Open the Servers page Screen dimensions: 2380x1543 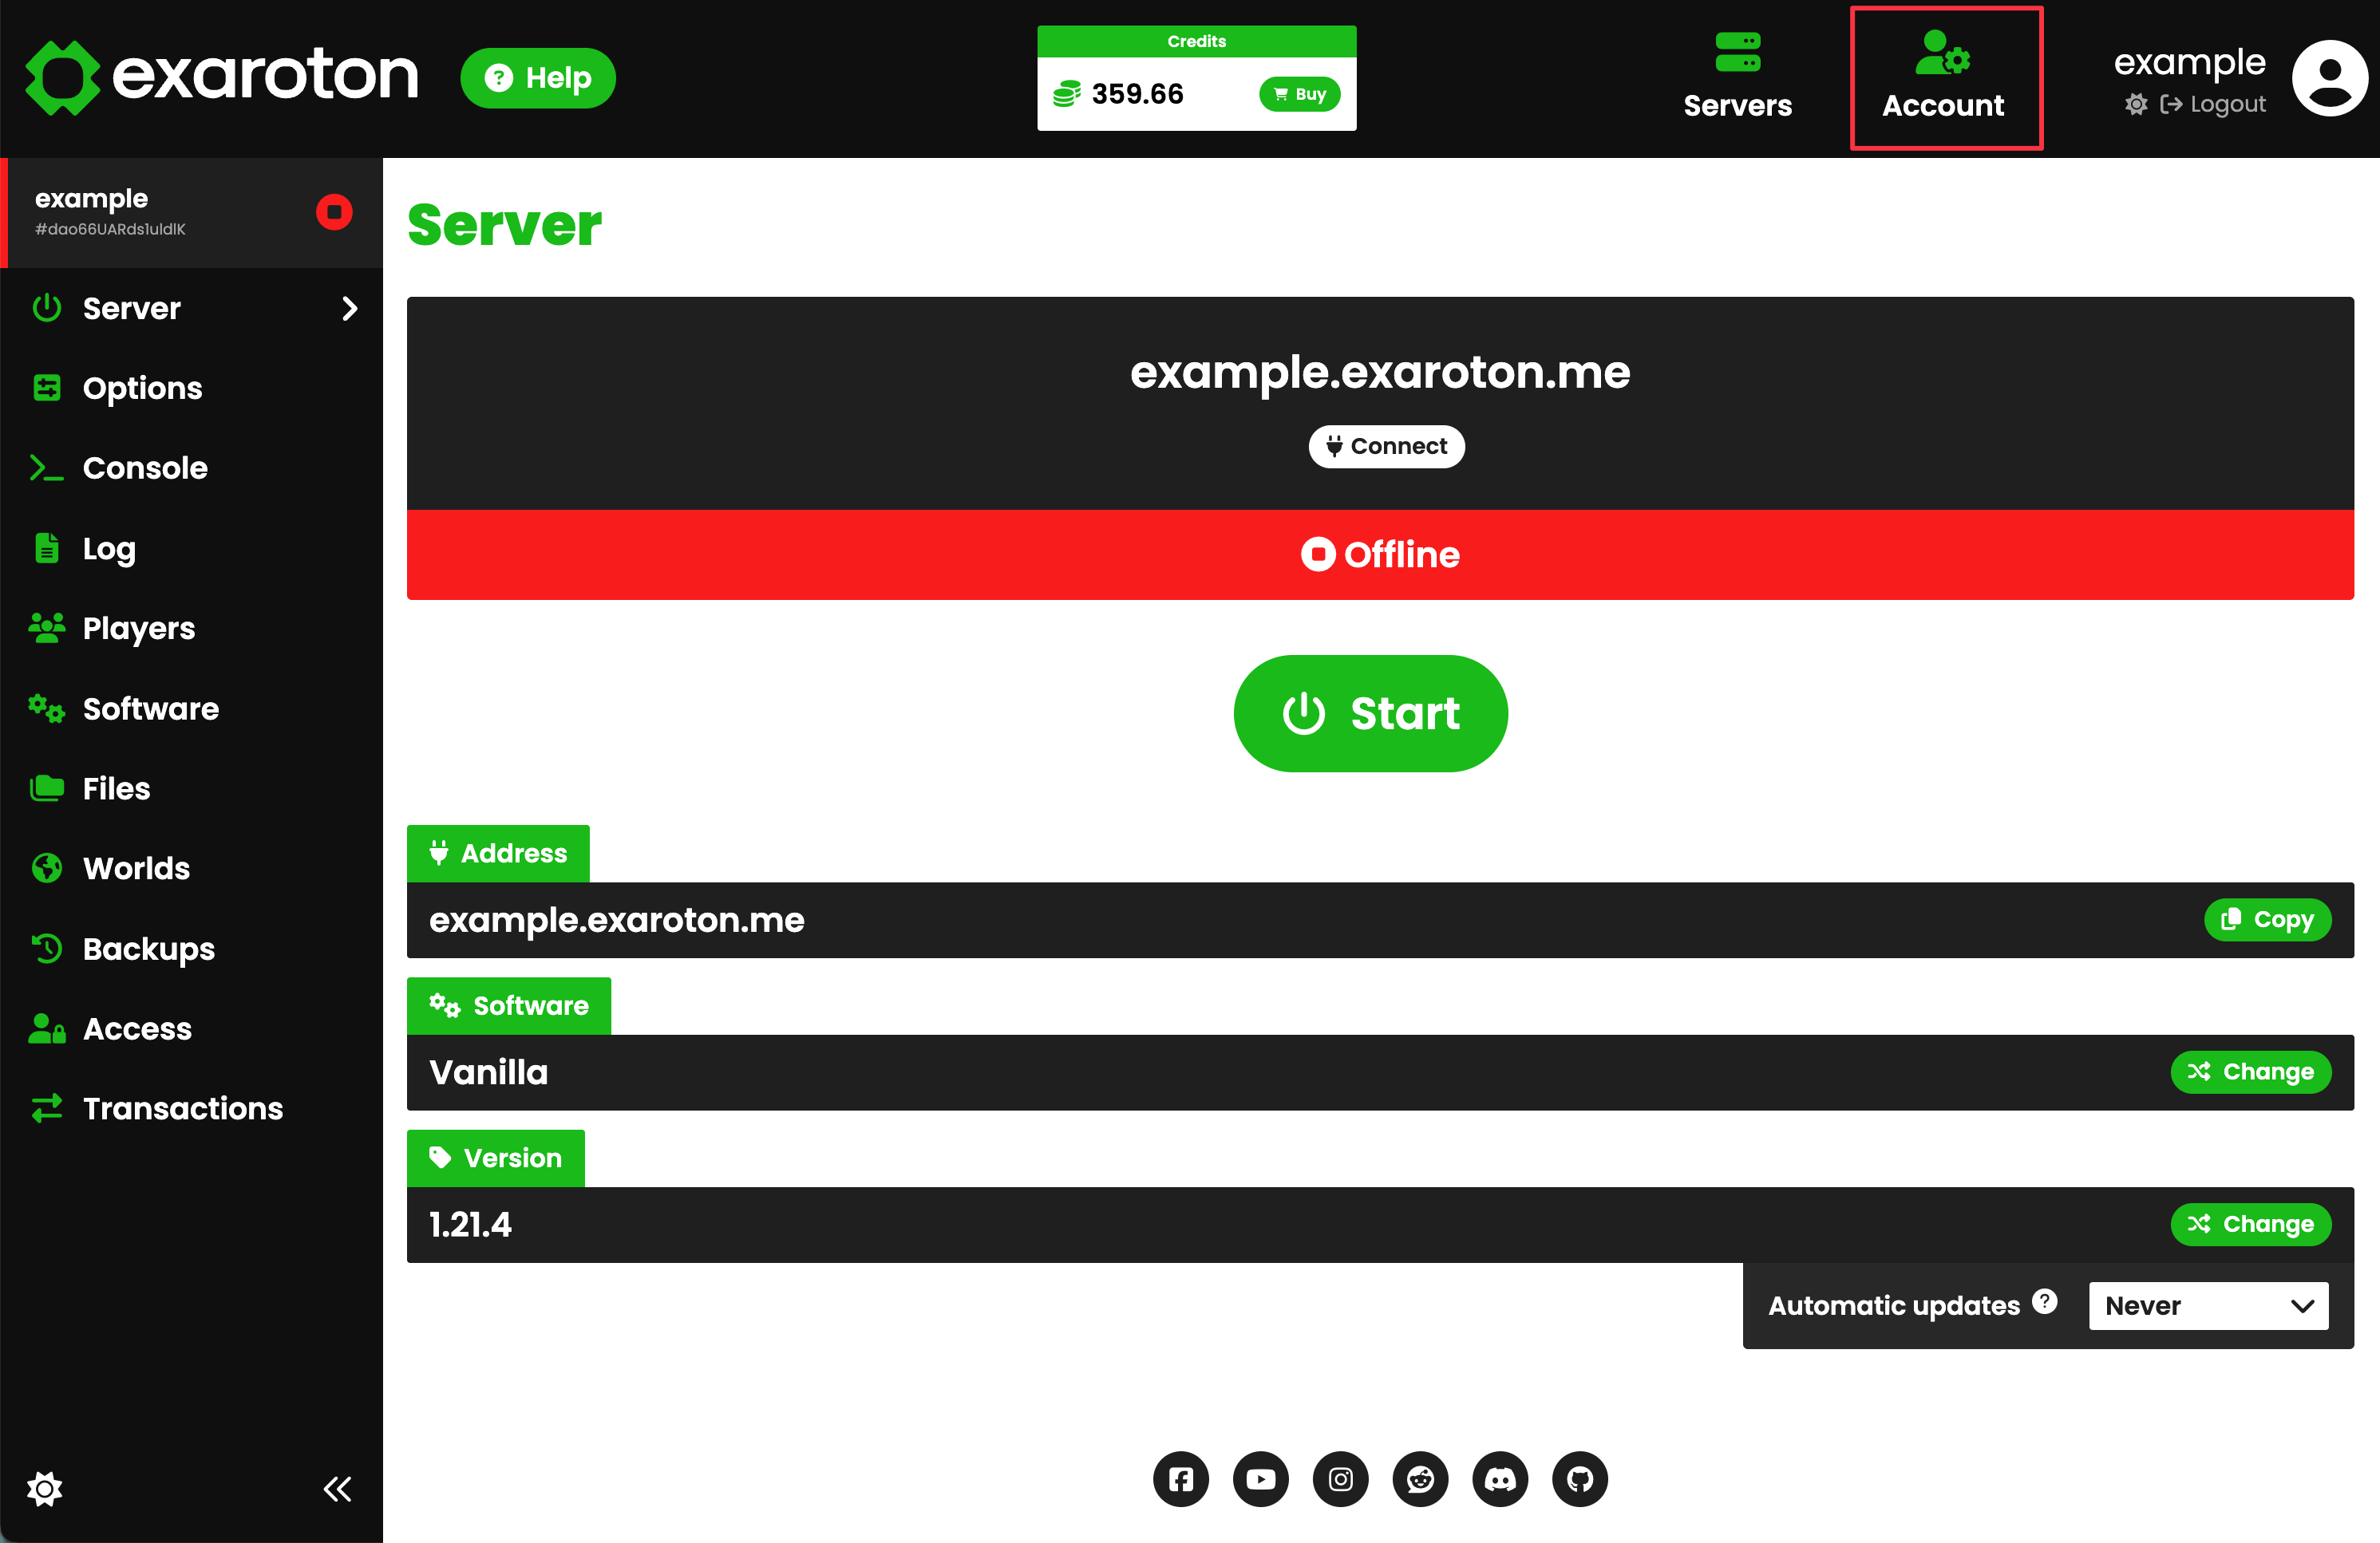[1737, 77]
